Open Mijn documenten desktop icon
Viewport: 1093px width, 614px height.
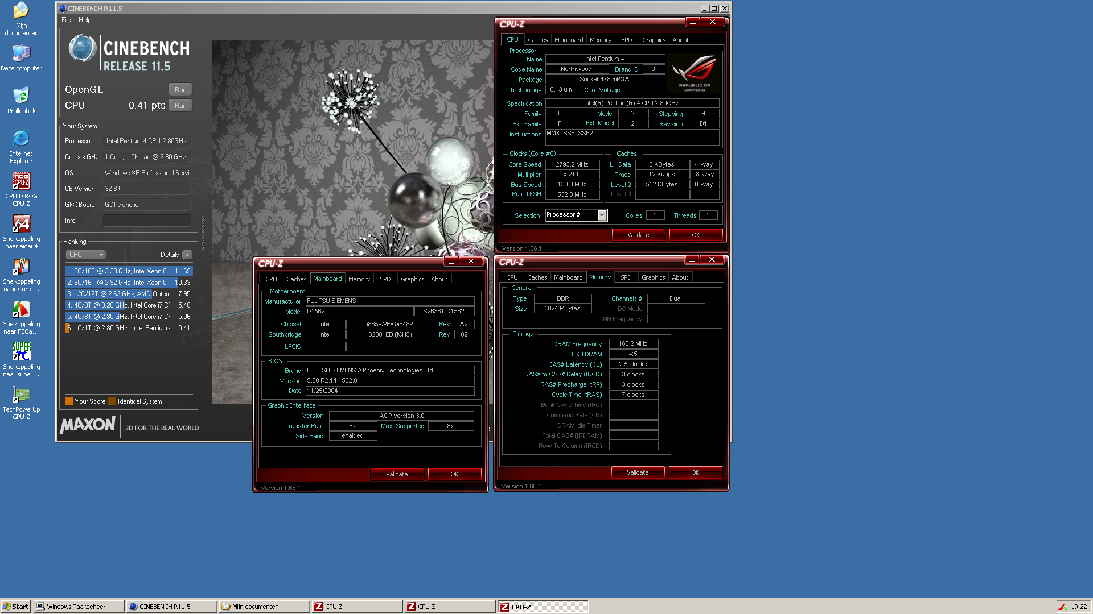coord(21,19)
